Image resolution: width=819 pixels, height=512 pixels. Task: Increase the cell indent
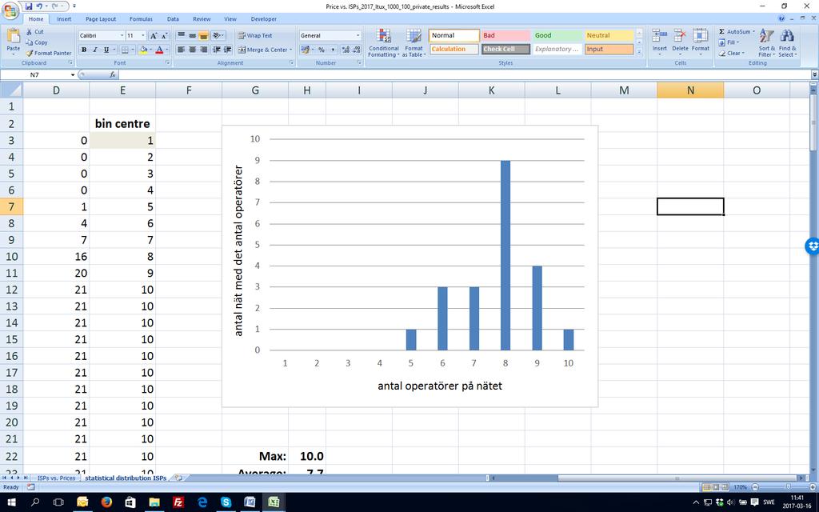(x=228, y=50)
